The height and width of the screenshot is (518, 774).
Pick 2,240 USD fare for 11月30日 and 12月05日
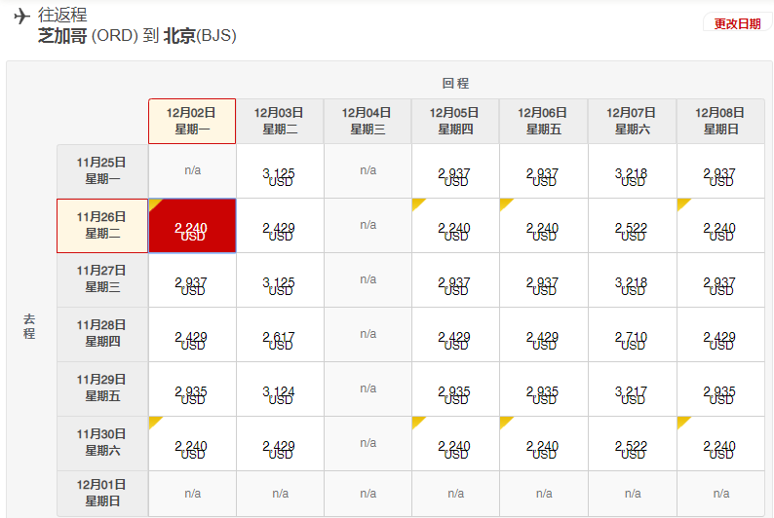(x=455, y=444)
